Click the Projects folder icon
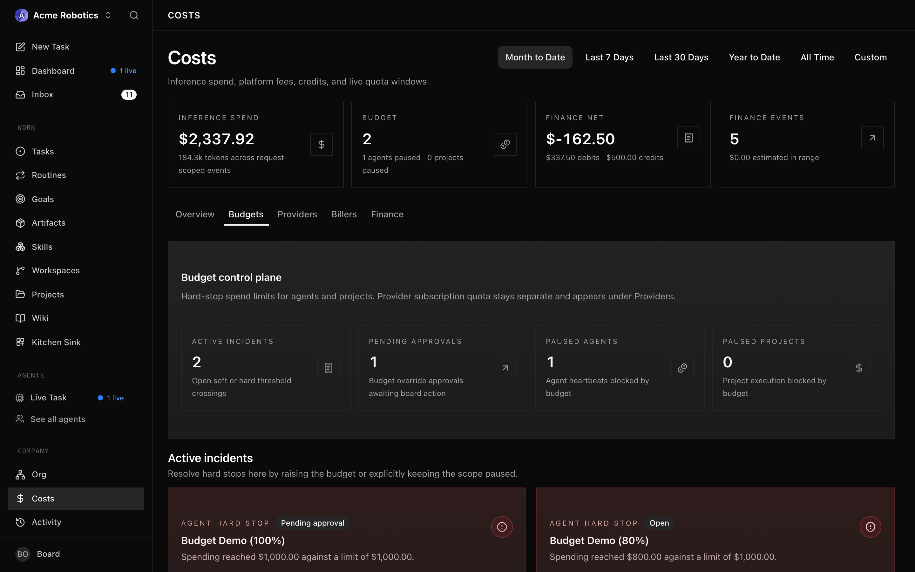 point(20,294)
